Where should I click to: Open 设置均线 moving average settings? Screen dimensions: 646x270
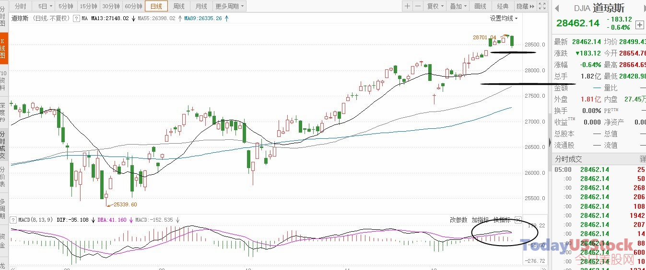coord(504,18)
